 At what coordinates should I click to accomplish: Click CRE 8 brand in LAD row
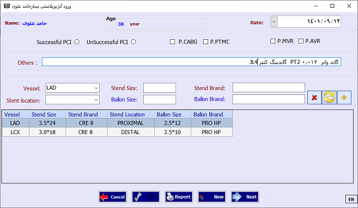(x=86, y=123)
